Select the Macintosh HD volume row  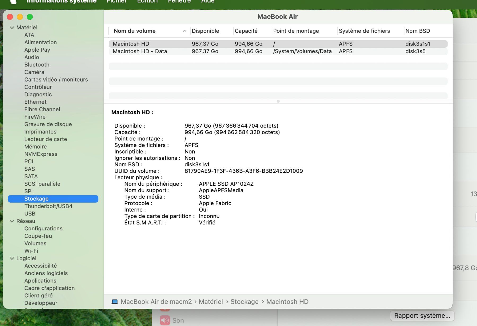pyautogui.click(x=278, y=44)
